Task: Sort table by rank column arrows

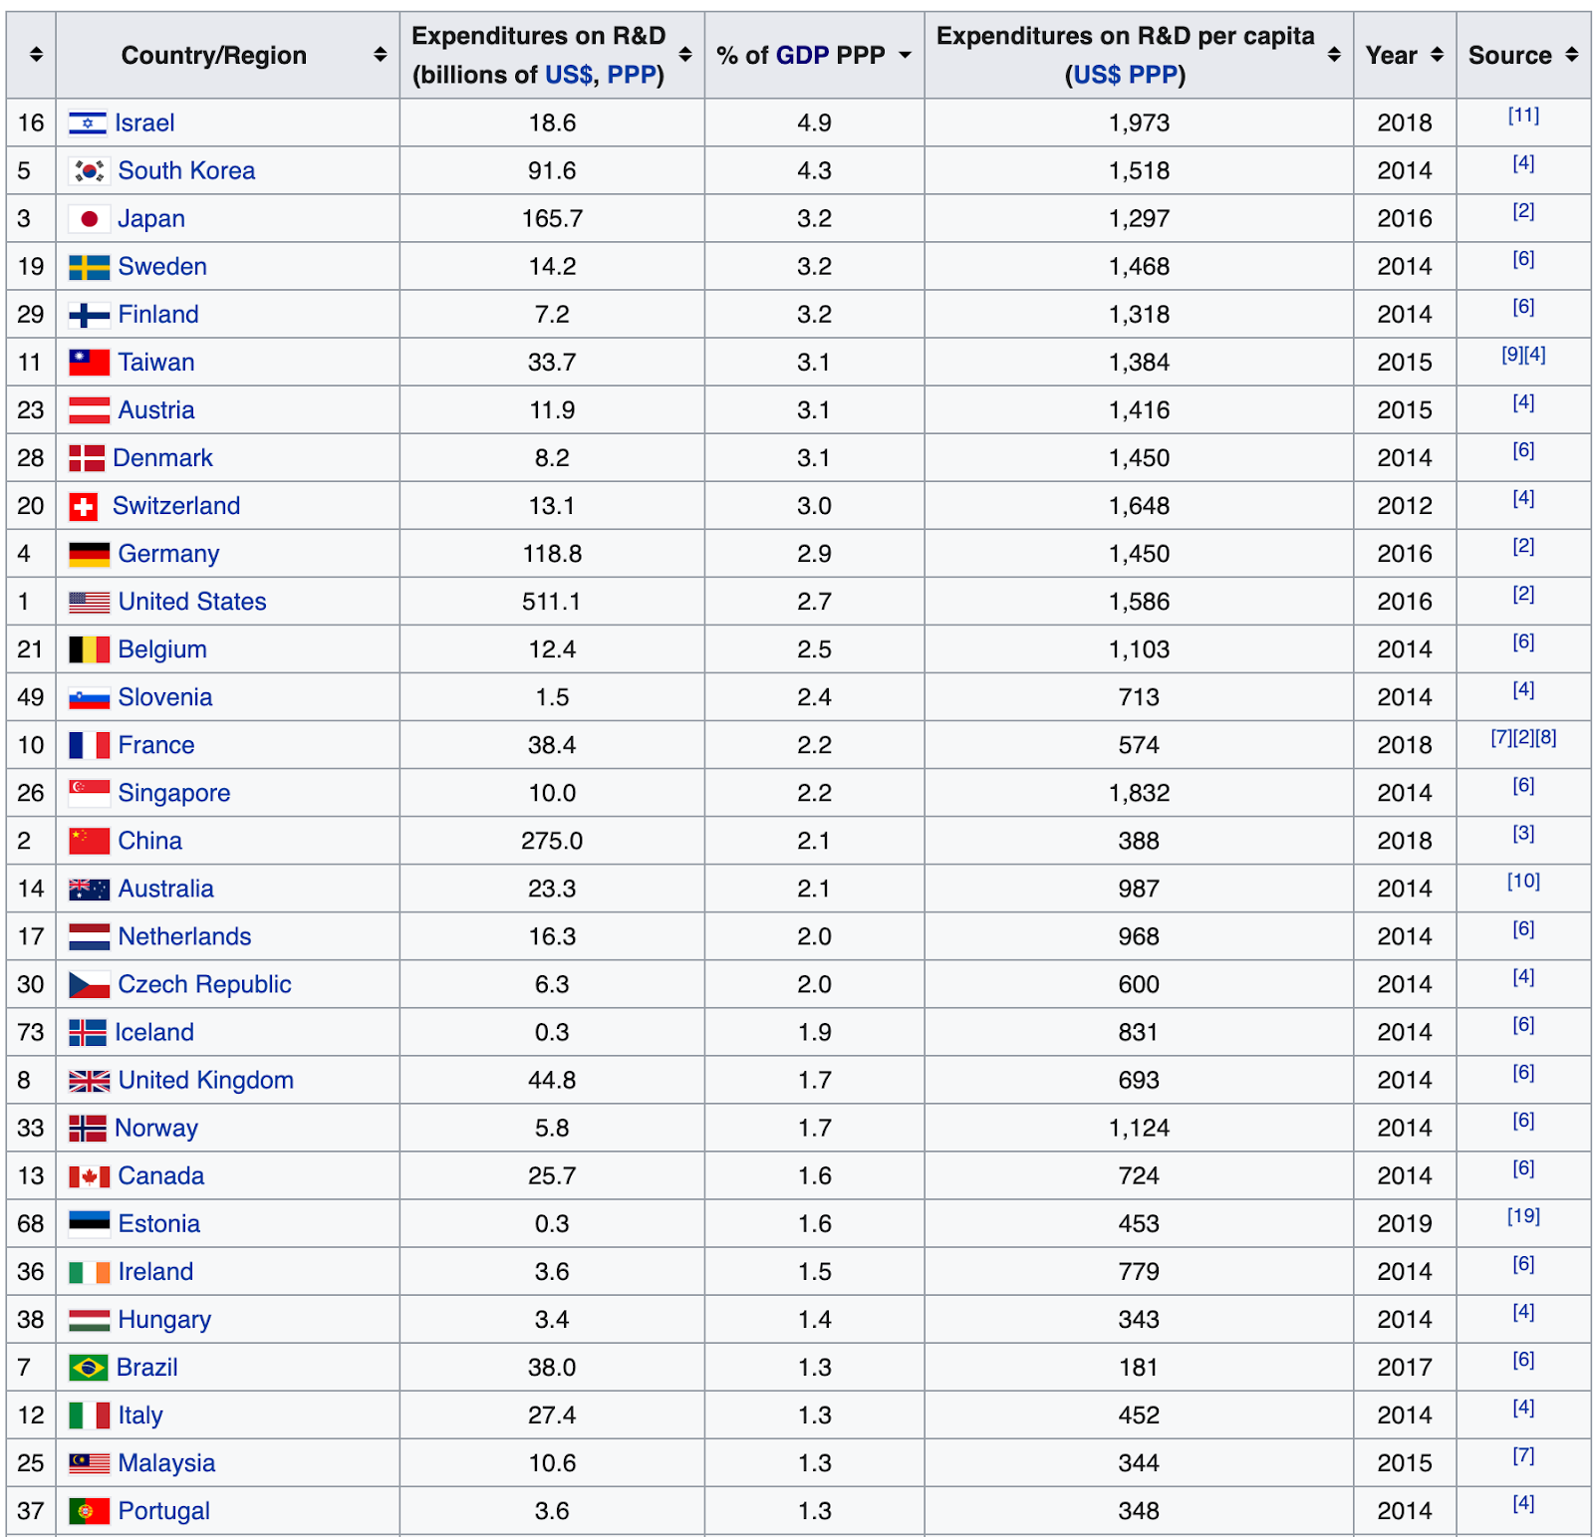Action: (x=36, y=55)
